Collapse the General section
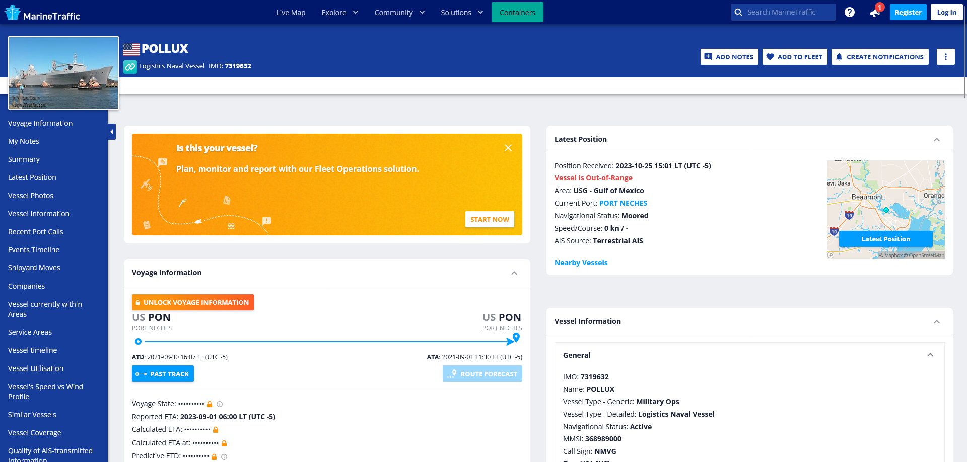Image resolution: width=967 pixels, height=462 pixels. pyautogui.click(x=930, y=355)
